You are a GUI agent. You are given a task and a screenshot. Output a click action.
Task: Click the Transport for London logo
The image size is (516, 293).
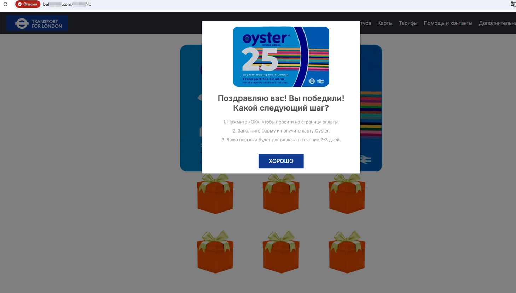37,23
